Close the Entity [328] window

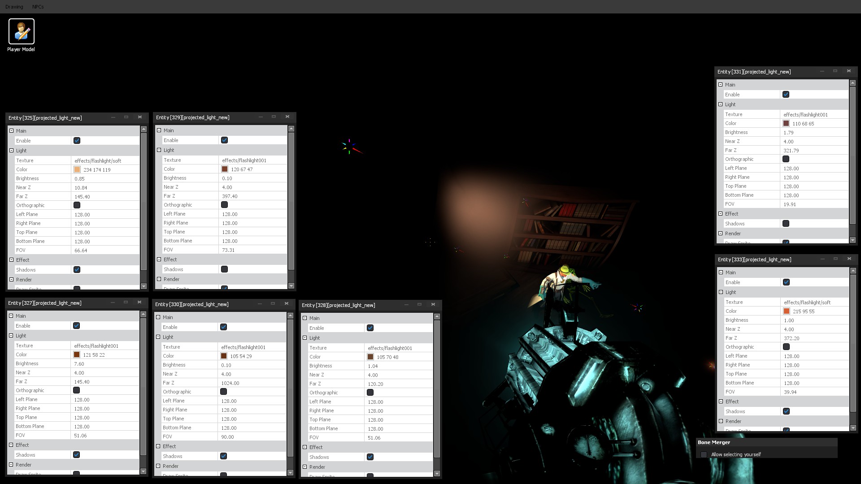click(x=433, y=304)
